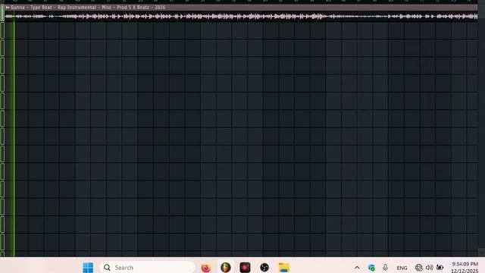Click the shield sync tray icon
The image size is (485, 273).
click(x=371, y=268)
